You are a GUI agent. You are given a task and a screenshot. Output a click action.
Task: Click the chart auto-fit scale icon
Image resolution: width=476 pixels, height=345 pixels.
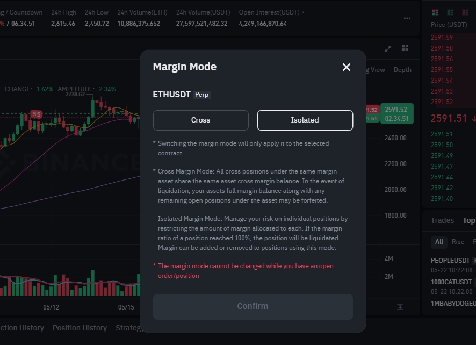[400, 306]
